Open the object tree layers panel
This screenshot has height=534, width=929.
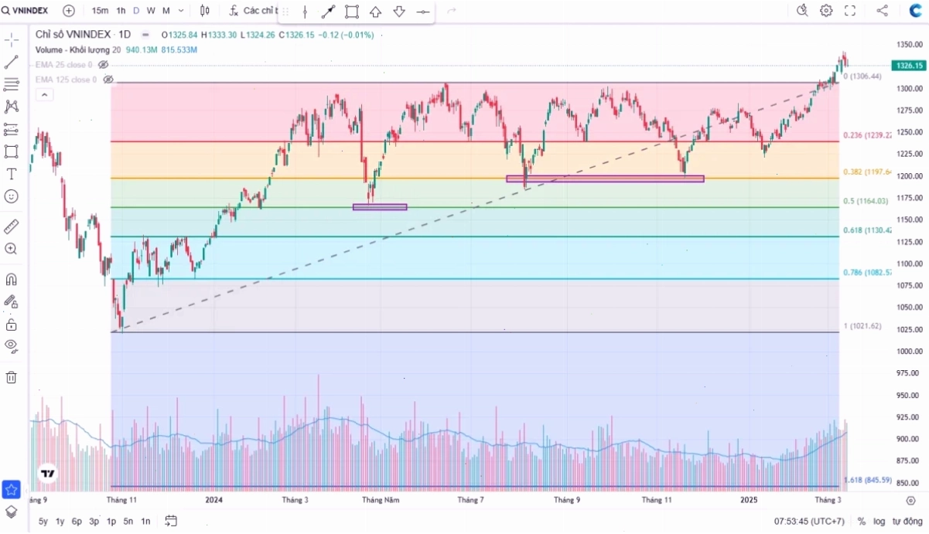[x=12, y=512]
